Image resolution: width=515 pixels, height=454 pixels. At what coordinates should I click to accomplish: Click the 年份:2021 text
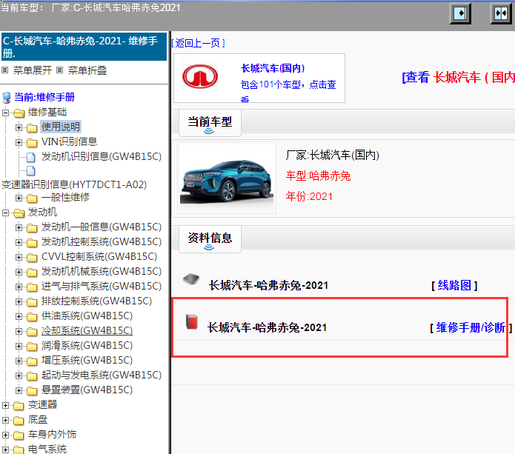(309, 196)
